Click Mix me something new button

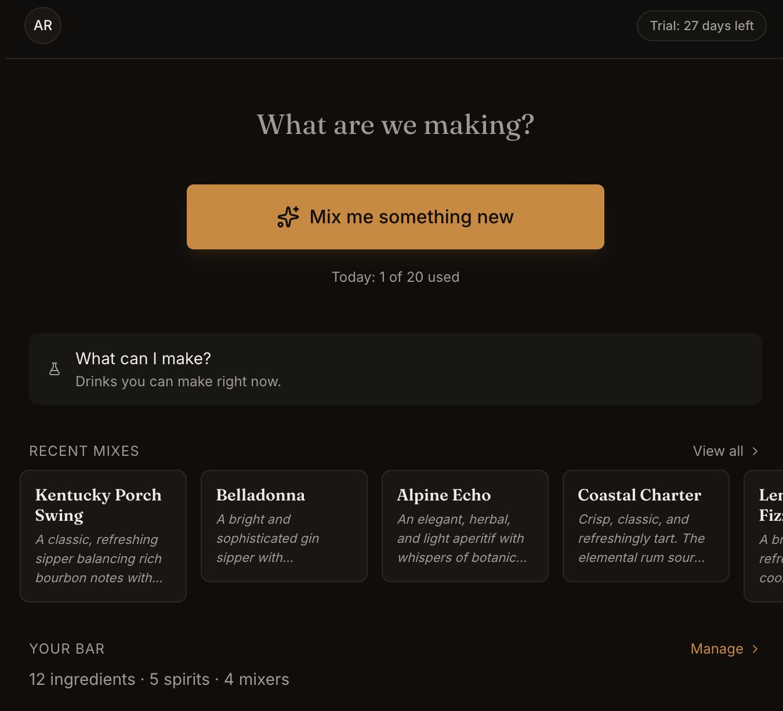(x=396, y=217)
